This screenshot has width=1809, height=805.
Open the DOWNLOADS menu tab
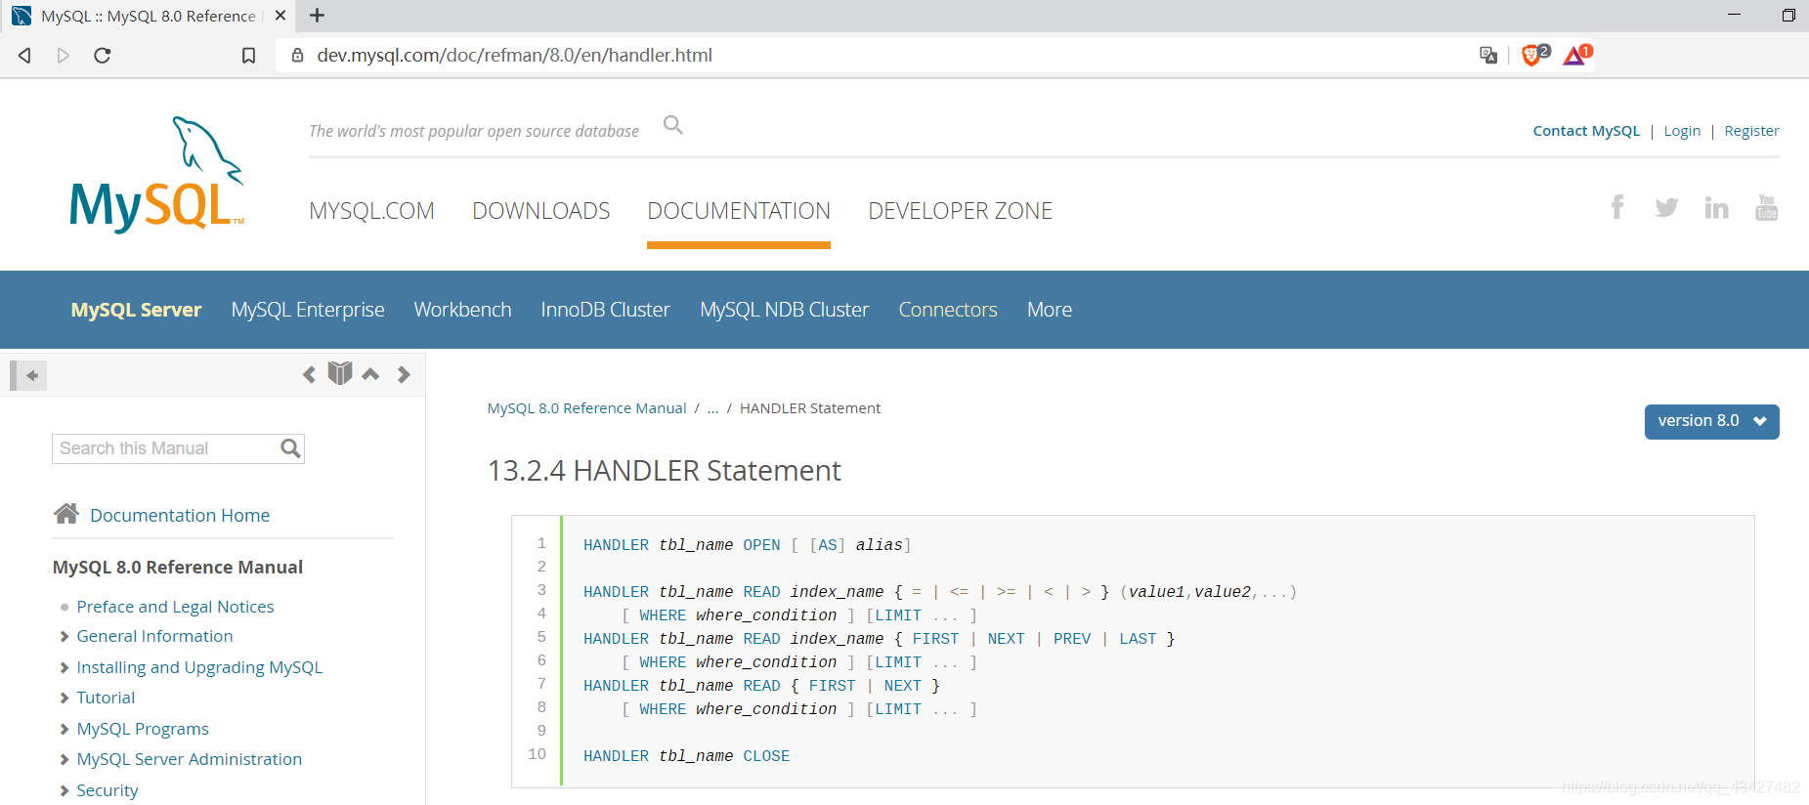(540, 211)
